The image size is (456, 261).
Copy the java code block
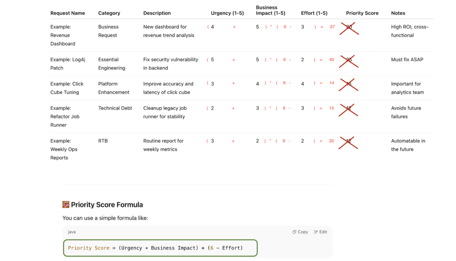coord(300,232)
